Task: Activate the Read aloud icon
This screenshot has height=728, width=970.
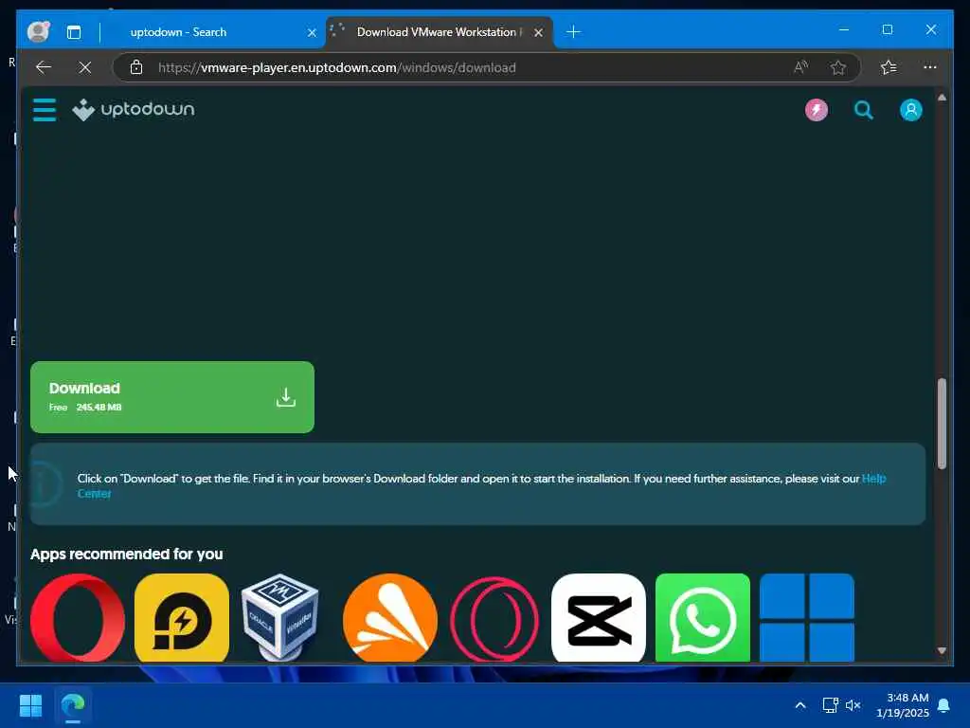Action: coord(800,67)
